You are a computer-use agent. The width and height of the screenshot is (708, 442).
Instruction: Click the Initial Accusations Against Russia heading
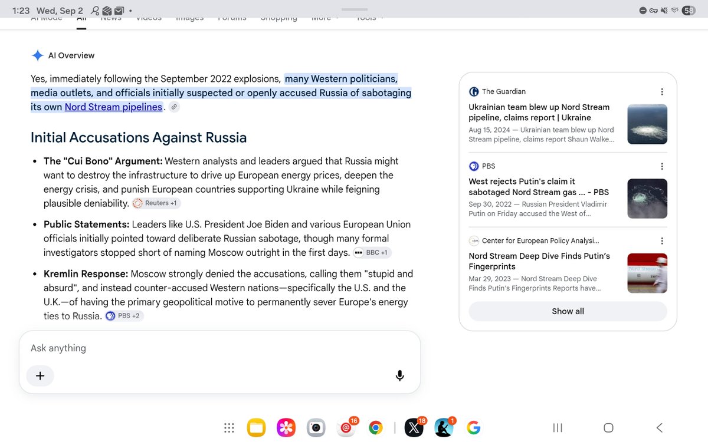point(139,138)
